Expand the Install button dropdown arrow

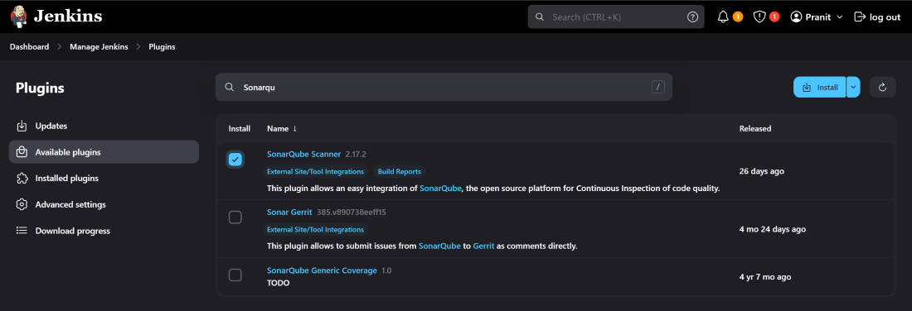pyautogui.click(x=853, y=87)
